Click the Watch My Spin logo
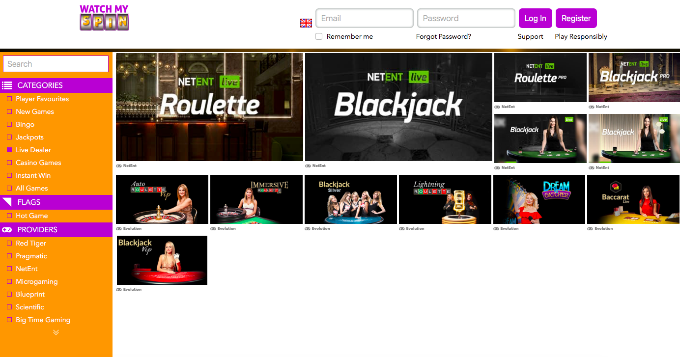680x357 pixels. tap(104, 18)
